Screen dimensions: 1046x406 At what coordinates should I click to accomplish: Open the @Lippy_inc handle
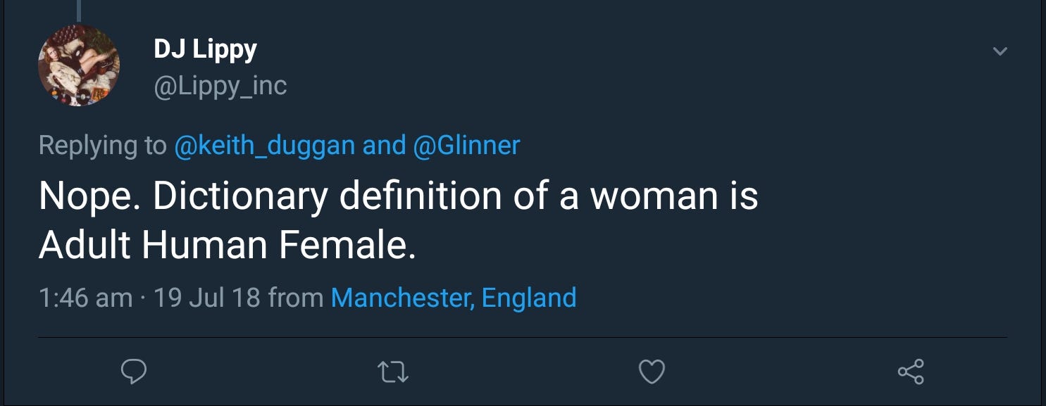click(x=220, y=86)
